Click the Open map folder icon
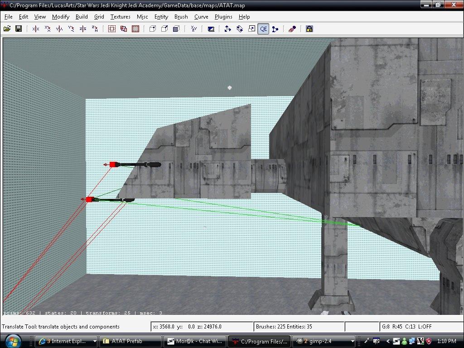 [7, 29]
